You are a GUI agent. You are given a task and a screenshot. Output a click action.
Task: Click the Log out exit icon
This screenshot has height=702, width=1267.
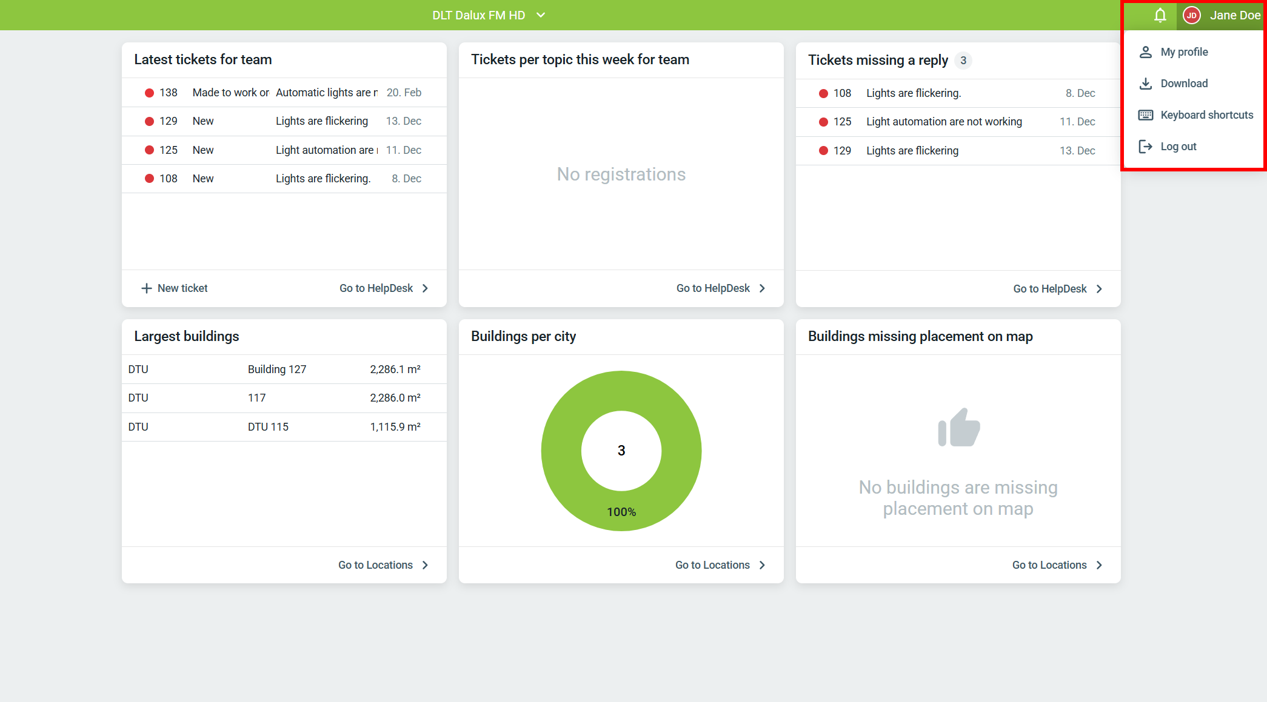click(x=1145, y=147)
